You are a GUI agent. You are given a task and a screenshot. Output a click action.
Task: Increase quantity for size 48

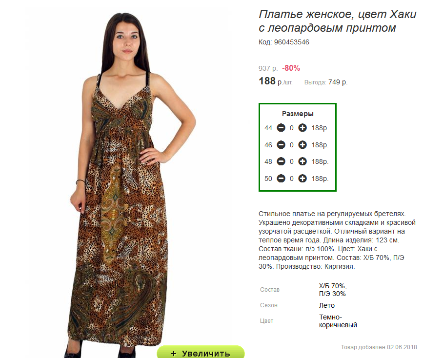point(302,161)
